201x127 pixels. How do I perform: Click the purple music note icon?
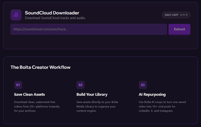click(16, 15)
